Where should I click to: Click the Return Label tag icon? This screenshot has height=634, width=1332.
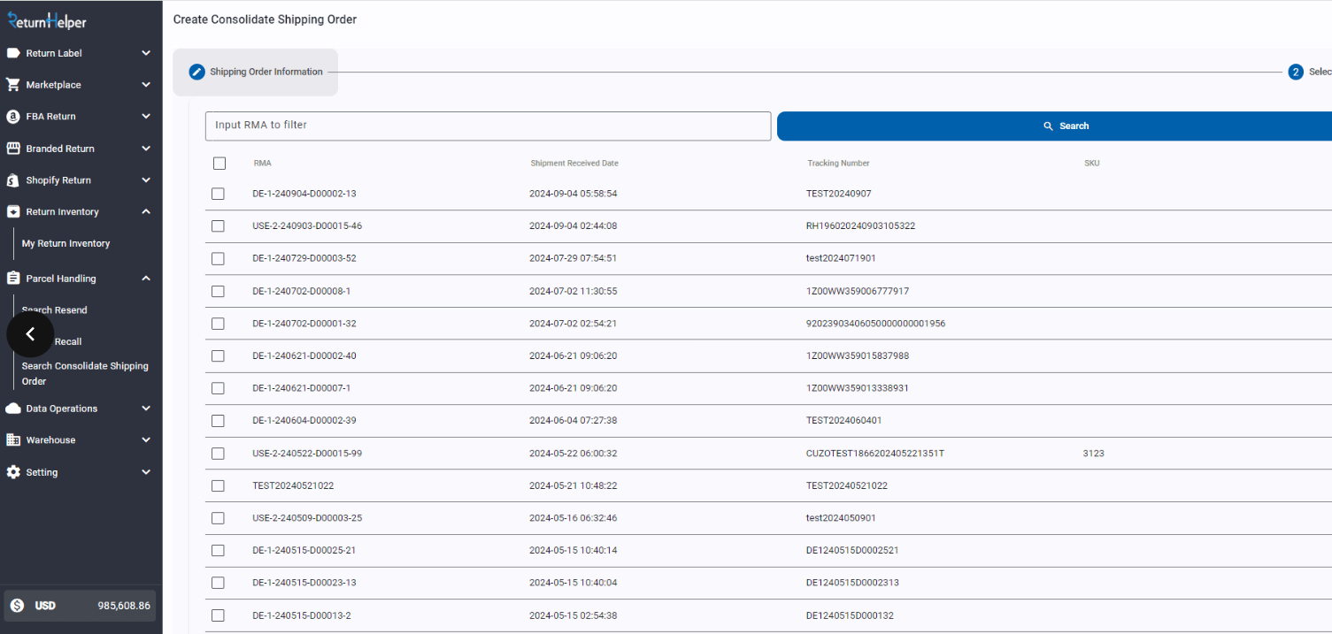13,53
